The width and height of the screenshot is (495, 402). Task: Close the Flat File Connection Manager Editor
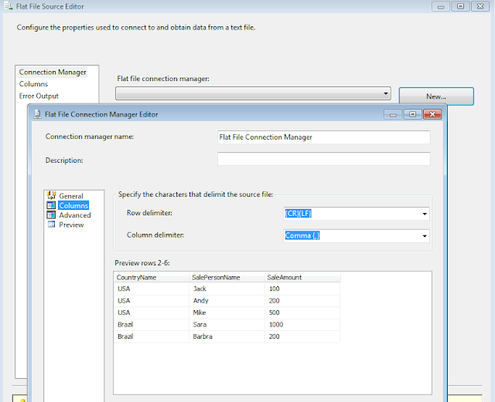coord(432,114)
